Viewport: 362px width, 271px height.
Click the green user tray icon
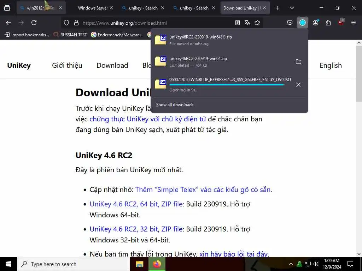[x=299, y=264]
